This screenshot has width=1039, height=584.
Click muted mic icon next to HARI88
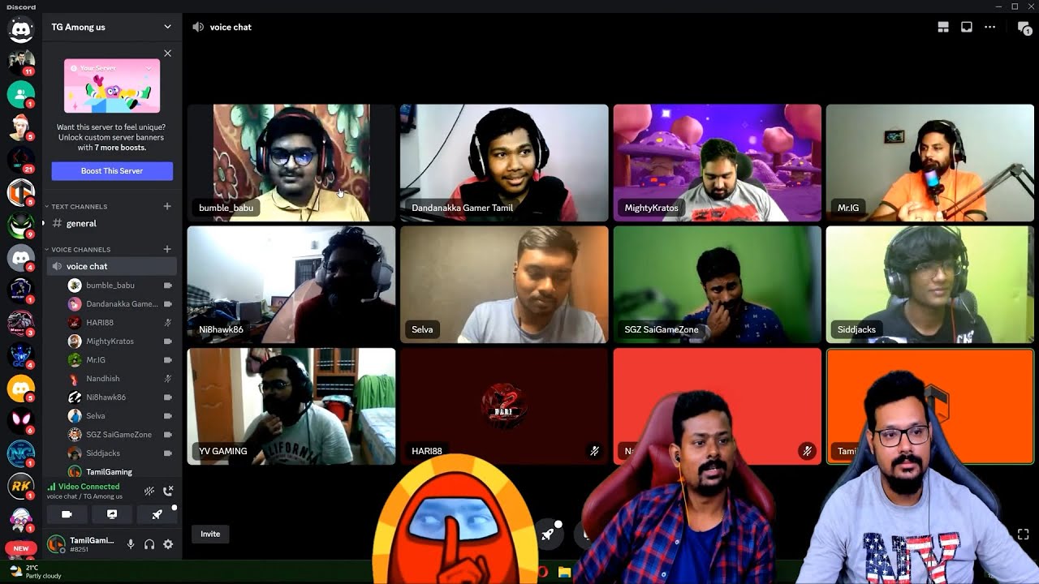point(167,323)
